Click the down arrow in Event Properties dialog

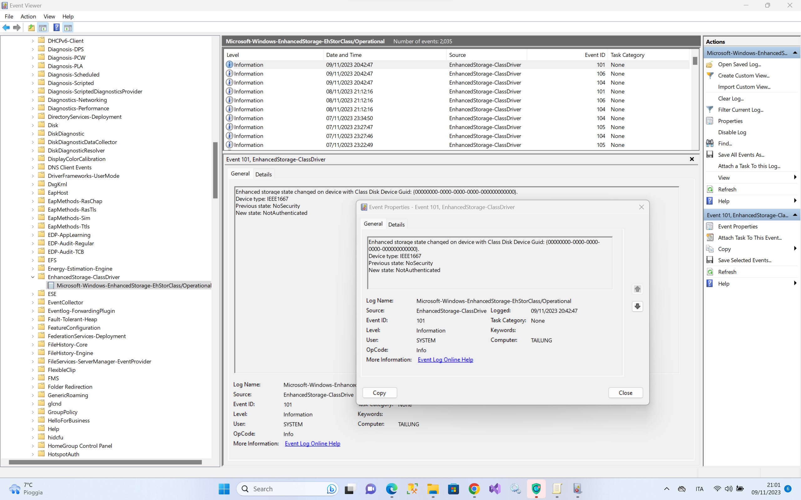click(x=637, y=306)
